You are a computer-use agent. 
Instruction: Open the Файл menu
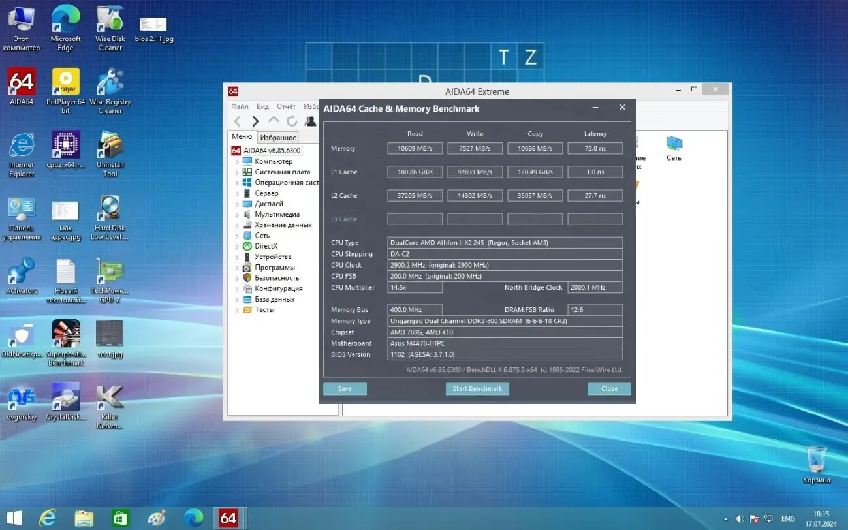point(239,106)
